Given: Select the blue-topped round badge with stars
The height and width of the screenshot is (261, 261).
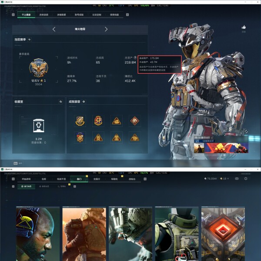Looking at the screenshot, I should (x=80, y=137).
